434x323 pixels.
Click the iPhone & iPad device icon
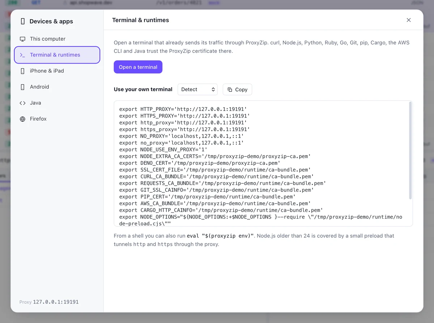tap(22, 71)
